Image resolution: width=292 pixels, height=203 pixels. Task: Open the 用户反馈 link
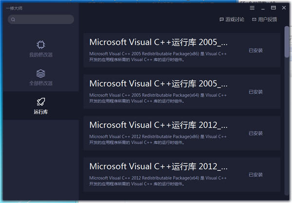(x=267, y=20)
